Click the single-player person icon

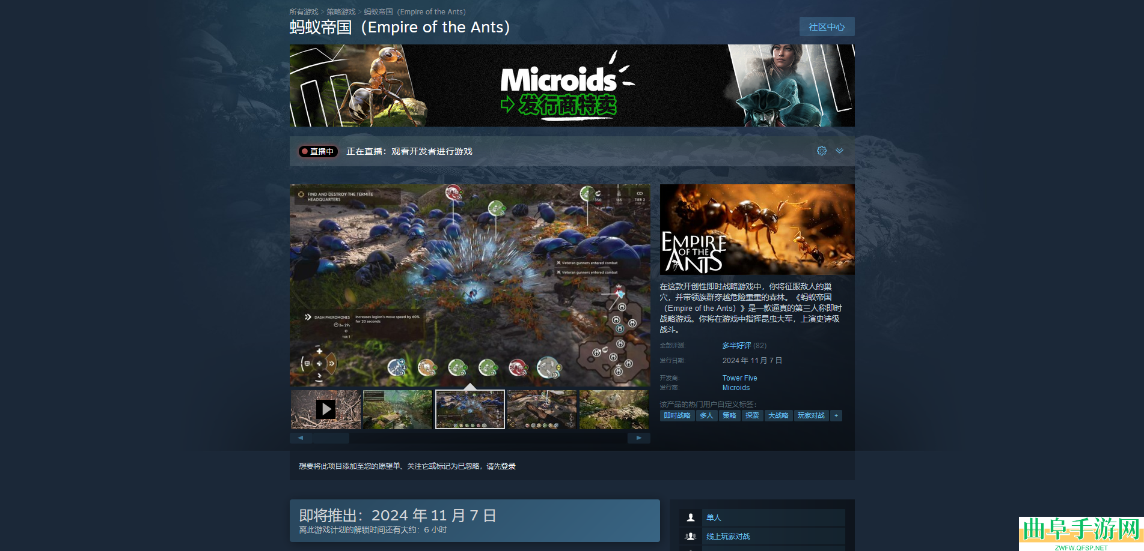[691, 517]
